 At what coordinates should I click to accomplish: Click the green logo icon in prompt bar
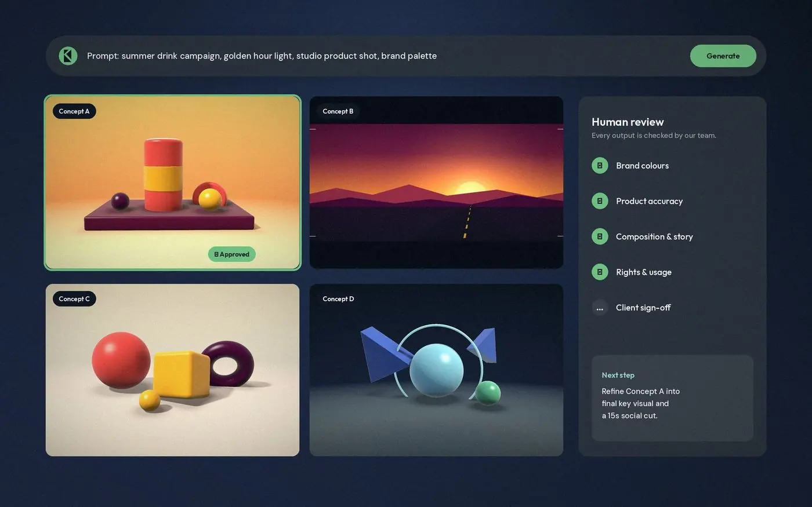click(68, 56)
